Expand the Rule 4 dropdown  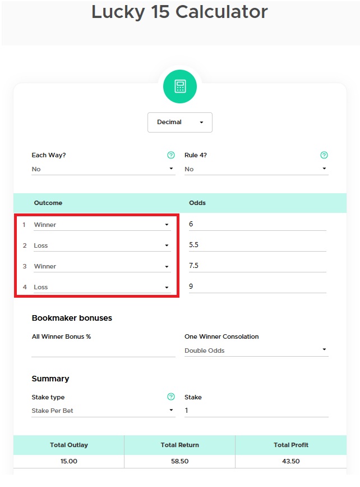(x=256, y=169)
